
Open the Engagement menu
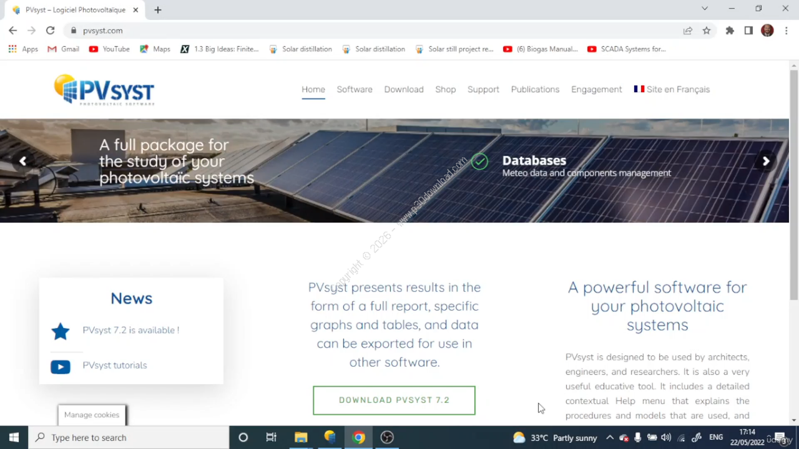tap(596, 89)
